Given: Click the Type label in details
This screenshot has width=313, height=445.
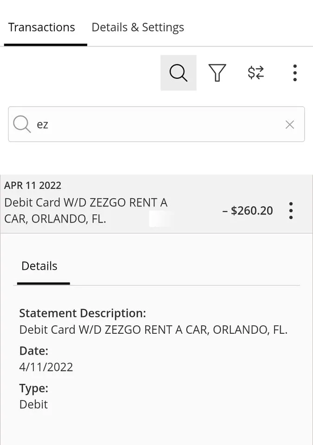Looking at the screenshot, I should pos(33,388).
